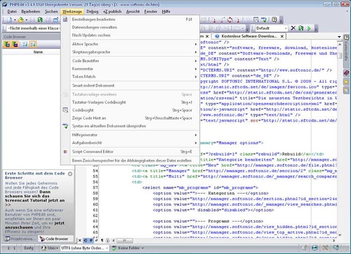351x254 pixels.
Task: Click the blue window icon next to Werkzeuge menu
Action: [56, 20]
